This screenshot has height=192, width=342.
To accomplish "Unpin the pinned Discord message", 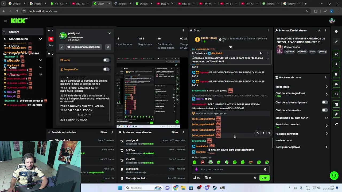I will 261,53.
